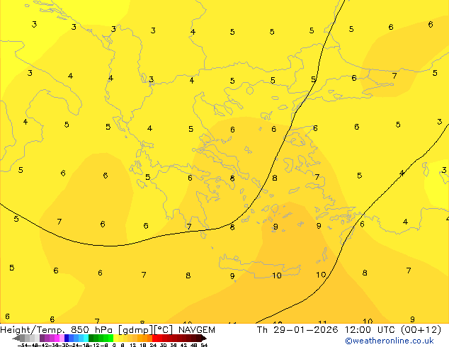Image resolution: width=449 pixels, height=347 pixels.
Task: Pick the cyan legend swatch
Action: (x=86, y=338)
